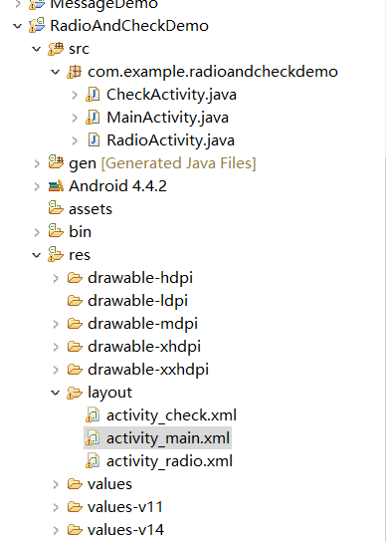
Task: Select the 'drawable-ldpi' folder label
Action: click(137, 301)
